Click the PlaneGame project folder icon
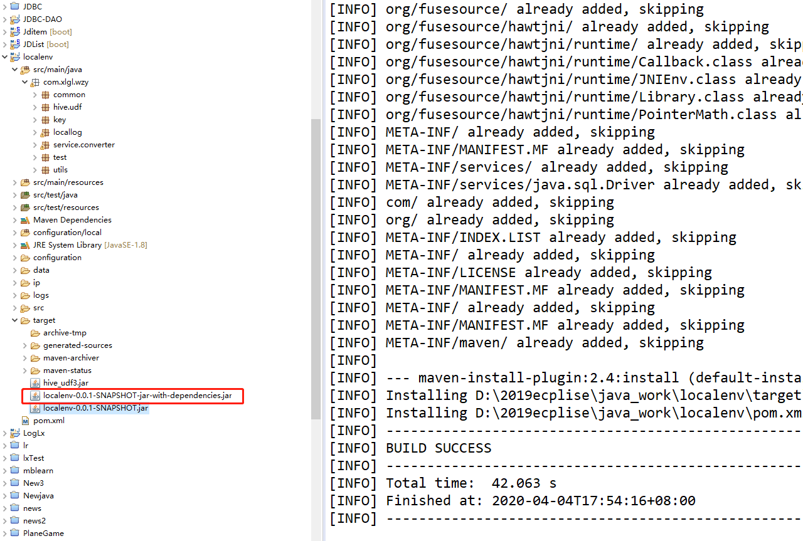The width and height of the screenshot is (803, 541). click(x=15, y=533)
